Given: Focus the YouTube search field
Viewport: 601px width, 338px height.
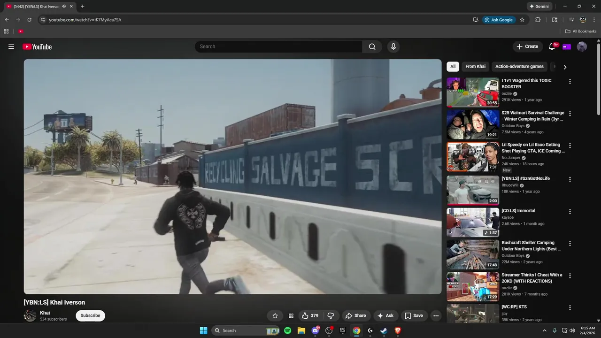Looking at the screenshot, I should [278, 46].
